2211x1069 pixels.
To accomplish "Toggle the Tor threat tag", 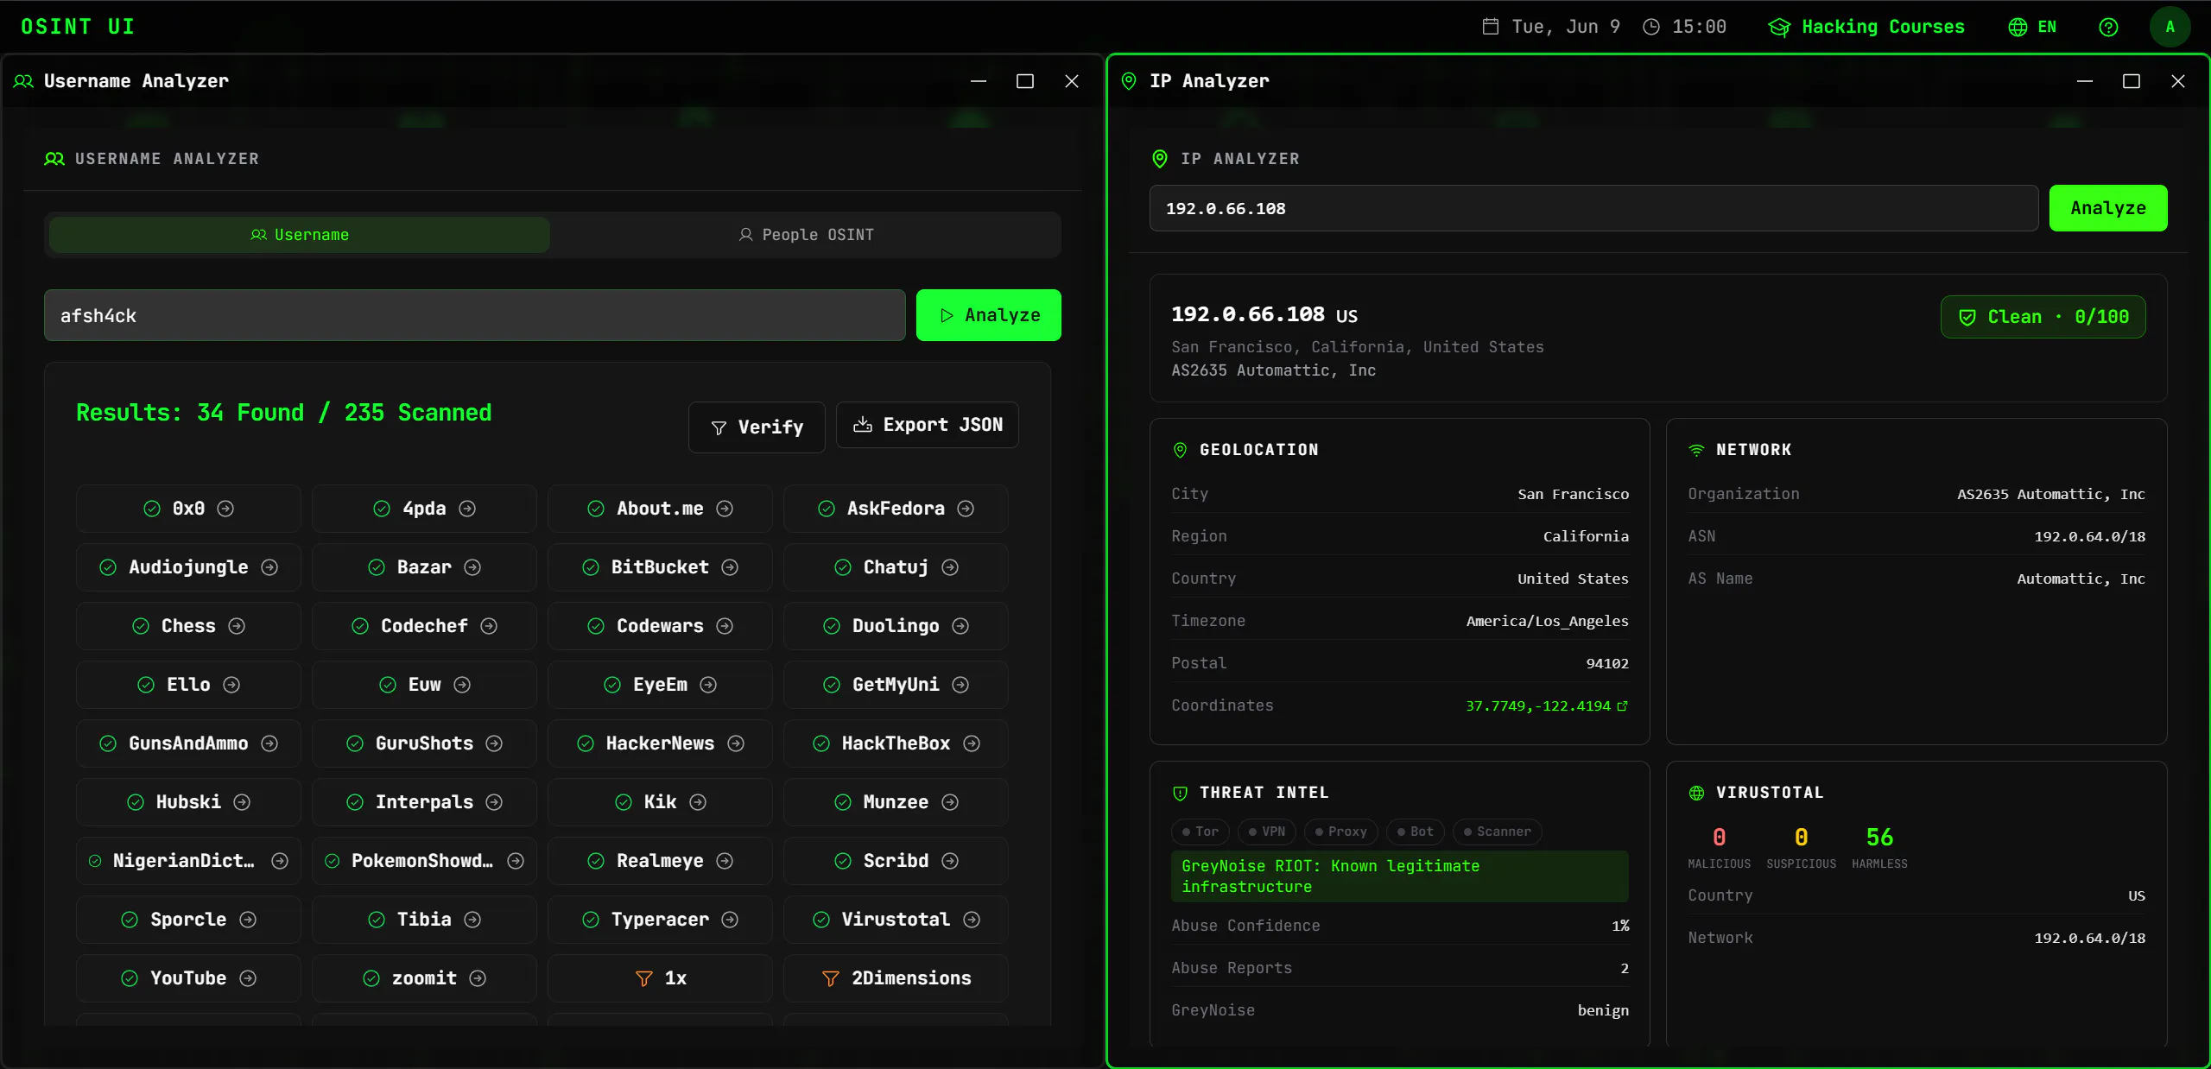I will coord(1201,832).
